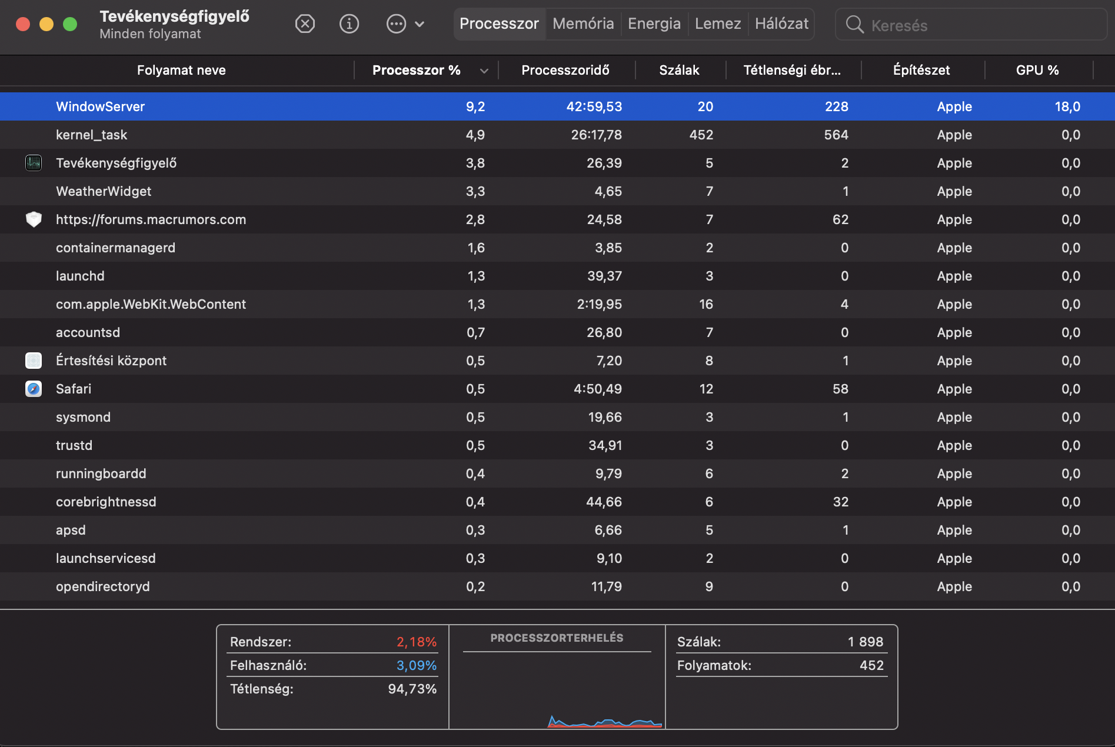The height and width of the screenshot is (747, 1115).
Task: Select the corebrightnessd process
Action: point(106,502)
